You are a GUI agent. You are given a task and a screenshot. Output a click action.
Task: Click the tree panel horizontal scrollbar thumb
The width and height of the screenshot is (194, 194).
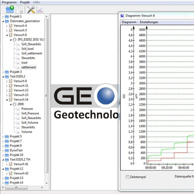[x=16, y=187]
